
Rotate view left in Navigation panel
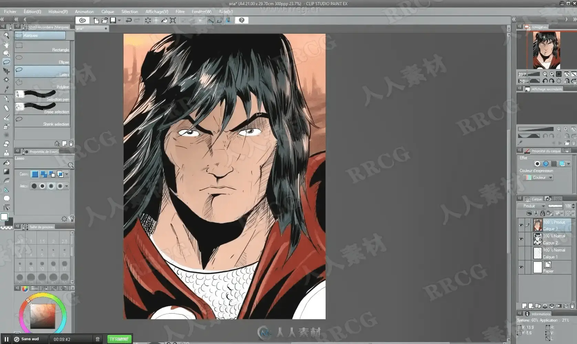coord(545,81)
